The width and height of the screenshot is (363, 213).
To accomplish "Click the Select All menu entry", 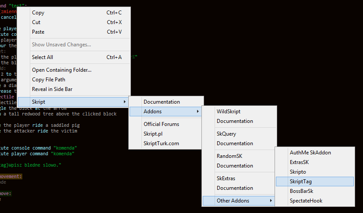I will 74,57.
